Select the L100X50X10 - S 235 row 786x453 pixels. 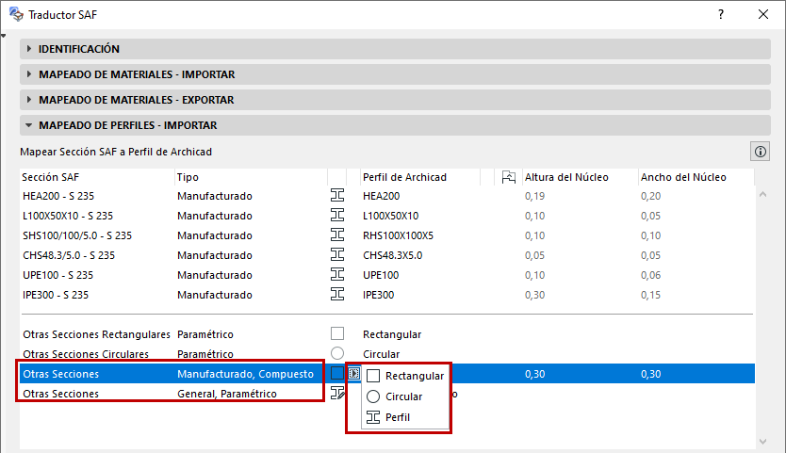(387, 216)
